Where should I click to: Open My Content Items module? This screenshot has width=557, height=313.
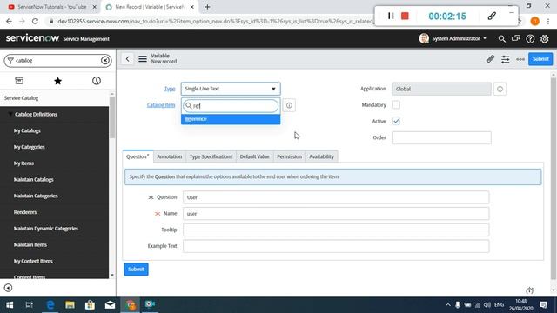click(x=33, y=261)
